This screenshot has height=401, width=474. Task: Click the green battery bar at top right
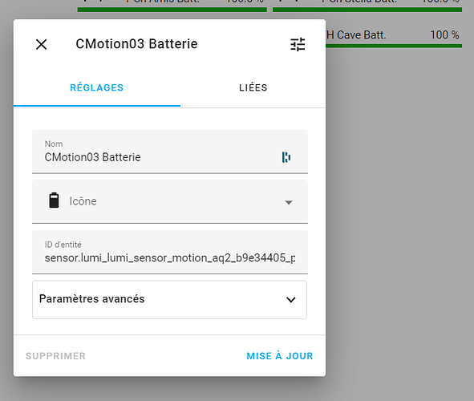367,10
